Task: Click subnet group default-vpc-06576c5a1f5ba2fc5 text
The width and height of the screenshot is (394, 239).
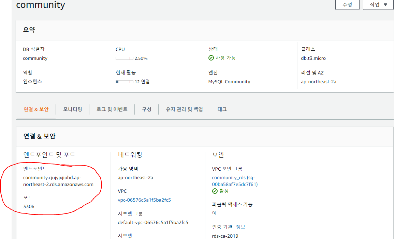Action: pyautogui.click(x=153, y=222)
